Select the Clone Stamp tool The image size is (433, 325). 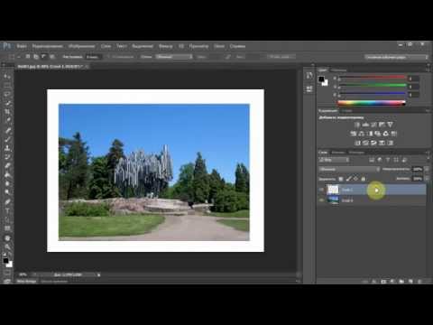click(x=7, y=148)
